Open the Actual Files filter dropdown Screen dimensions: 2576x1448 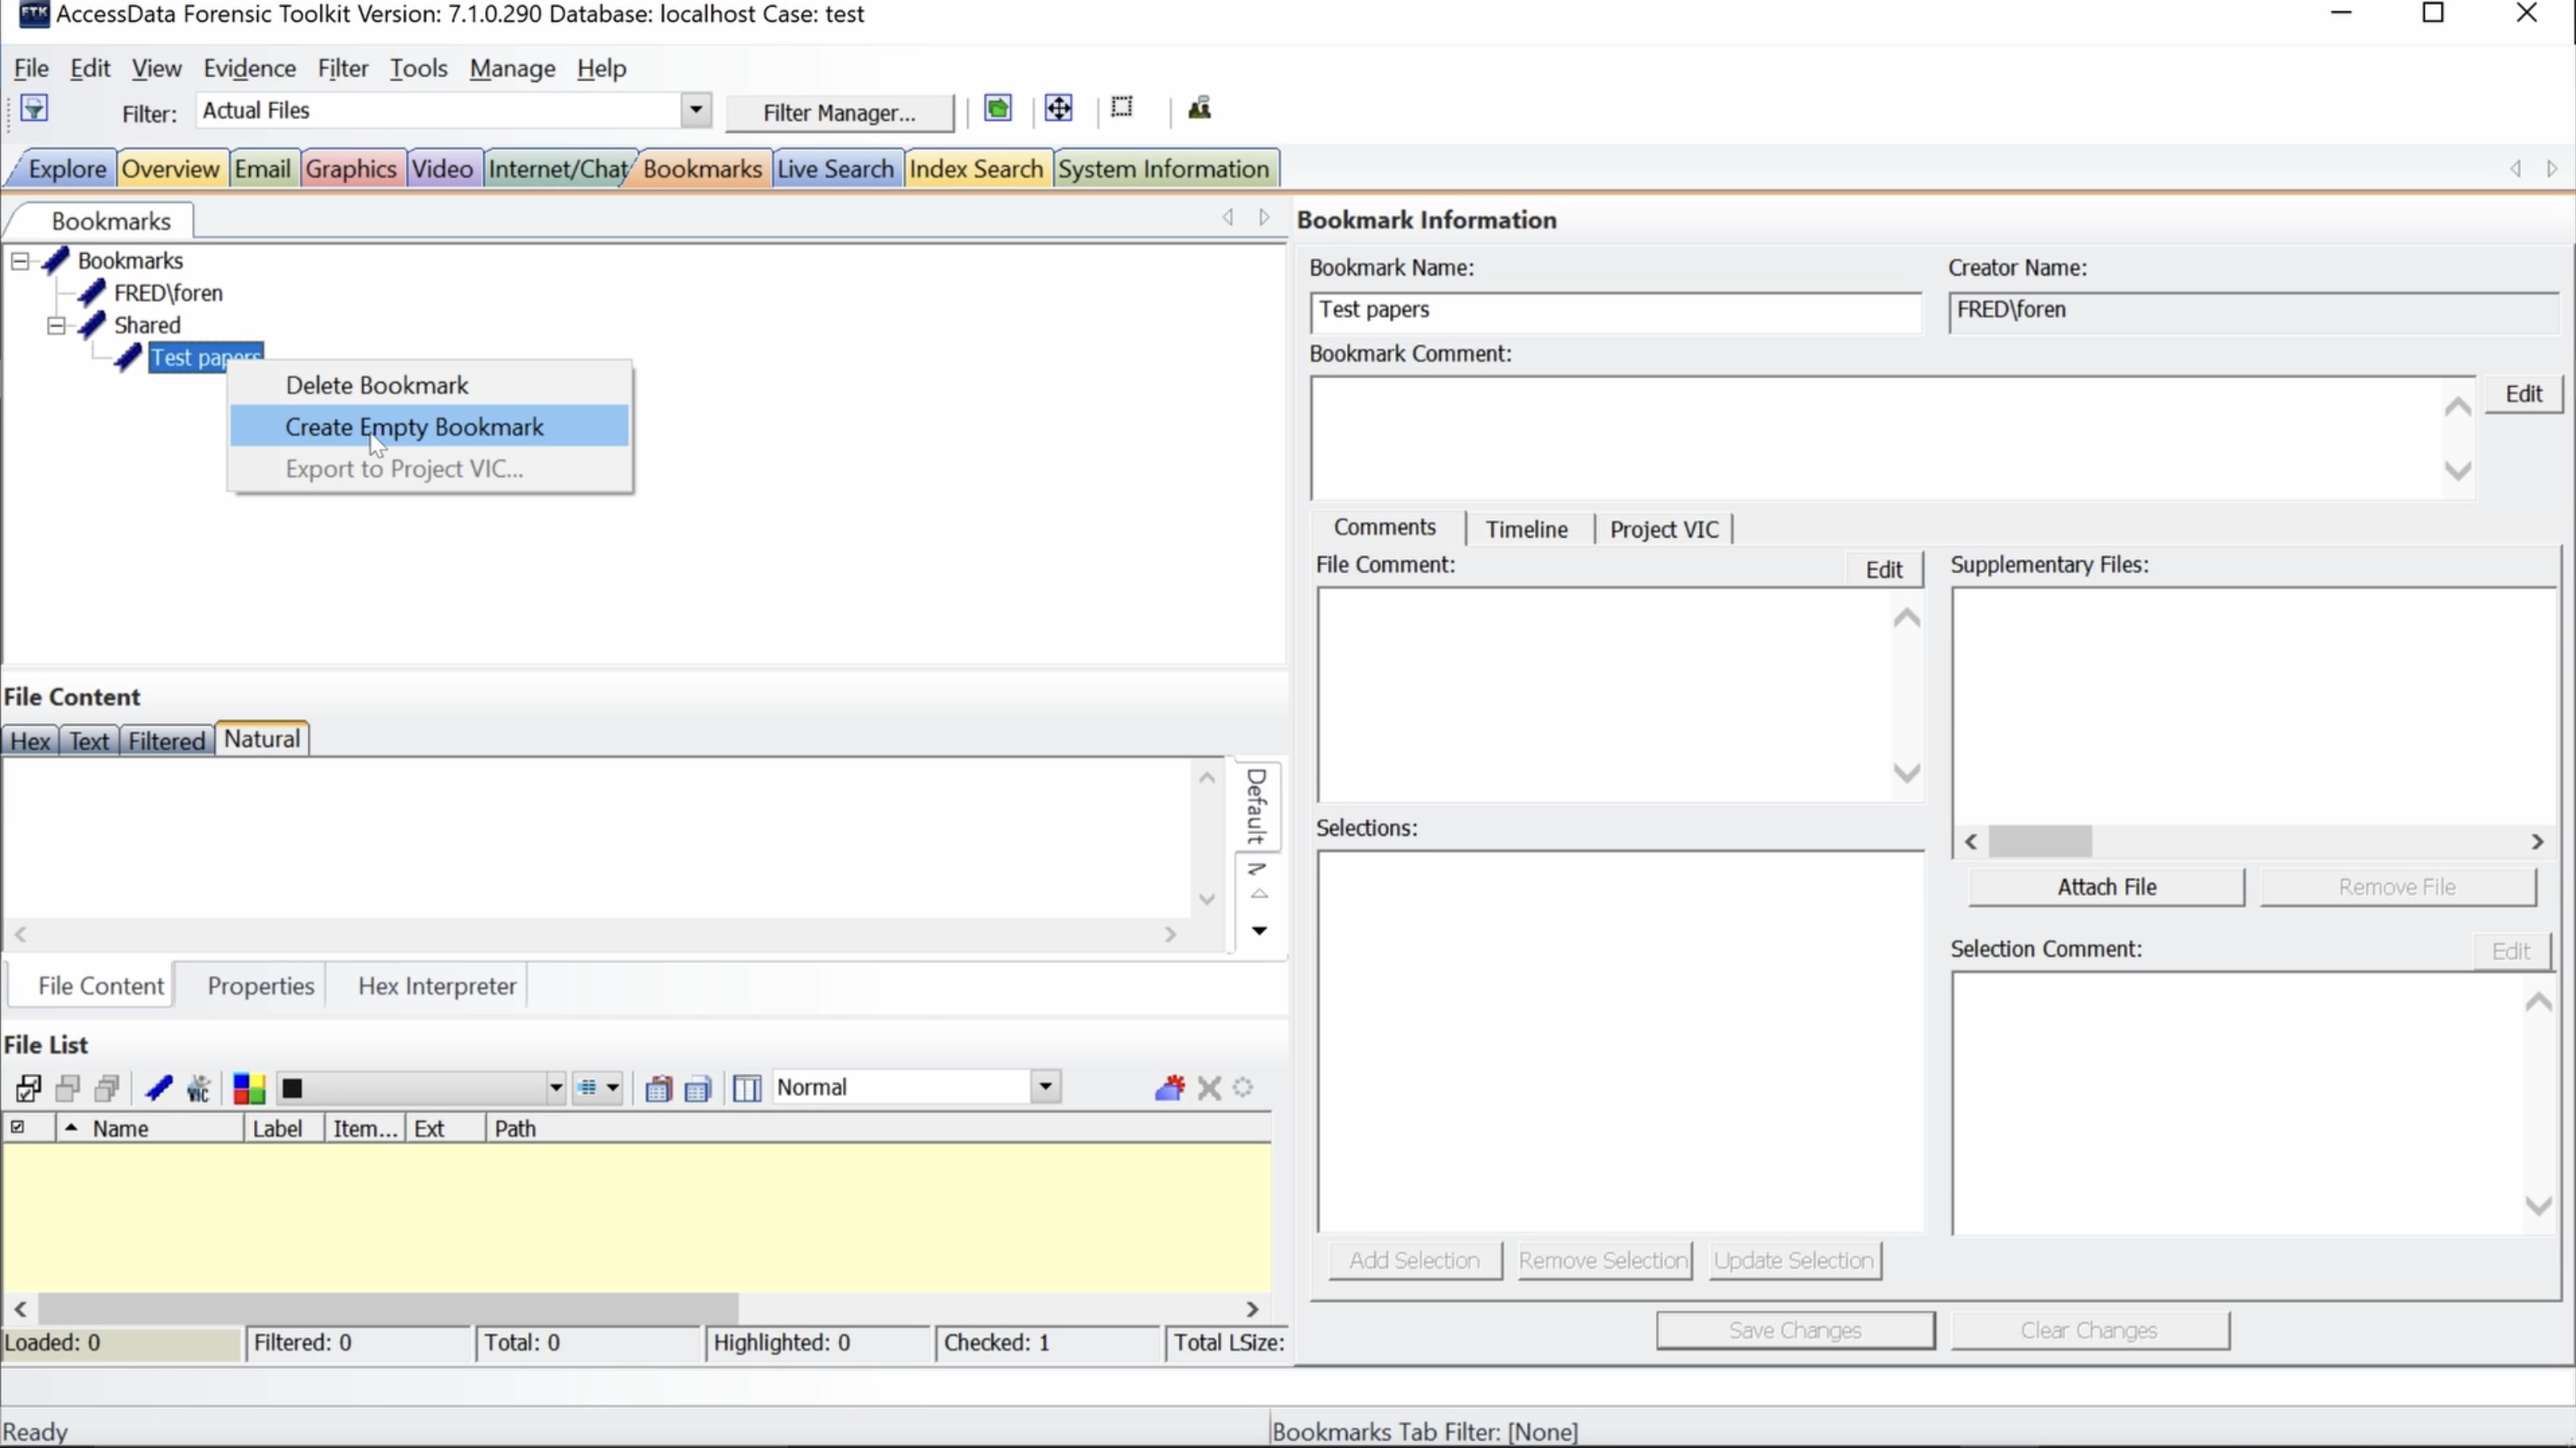[696, 110]
